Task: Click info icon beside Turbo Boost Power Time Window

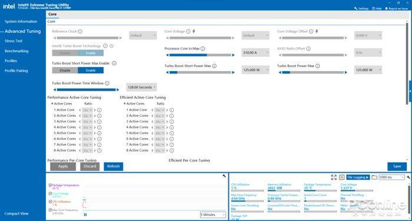Action: [x=107, y=83]
